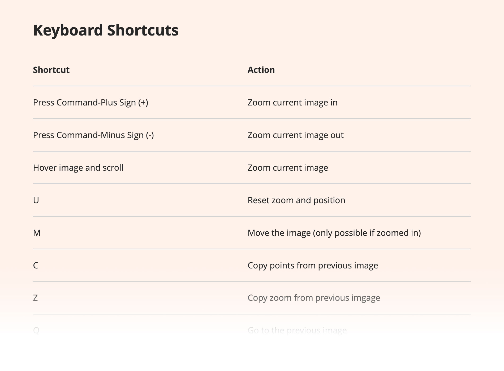
Task: Click the Hover image and scroll cell
Action: click(x=78, y=168)
